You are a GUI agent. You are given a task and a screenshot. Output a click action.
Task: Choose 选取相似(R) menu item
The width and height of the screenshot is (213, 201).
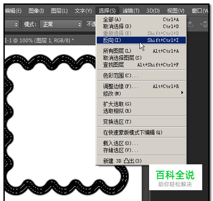tap(141, 111)
